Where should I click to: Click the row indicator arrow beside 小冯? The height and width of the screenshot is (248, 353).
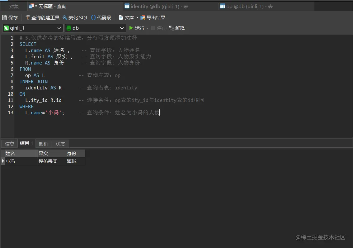pos(3,161)
